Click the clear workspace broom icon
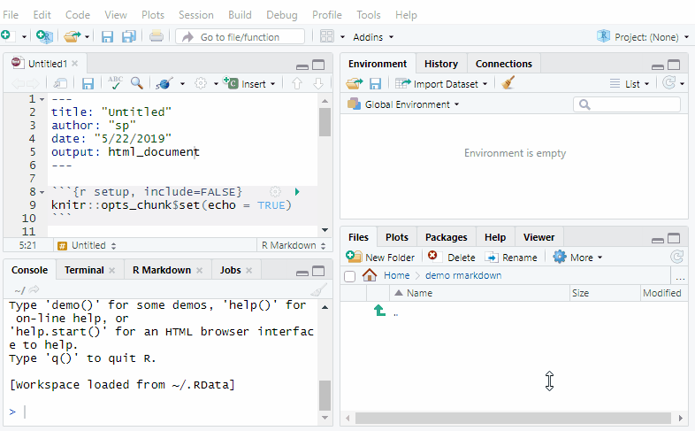 pos(508,83)
